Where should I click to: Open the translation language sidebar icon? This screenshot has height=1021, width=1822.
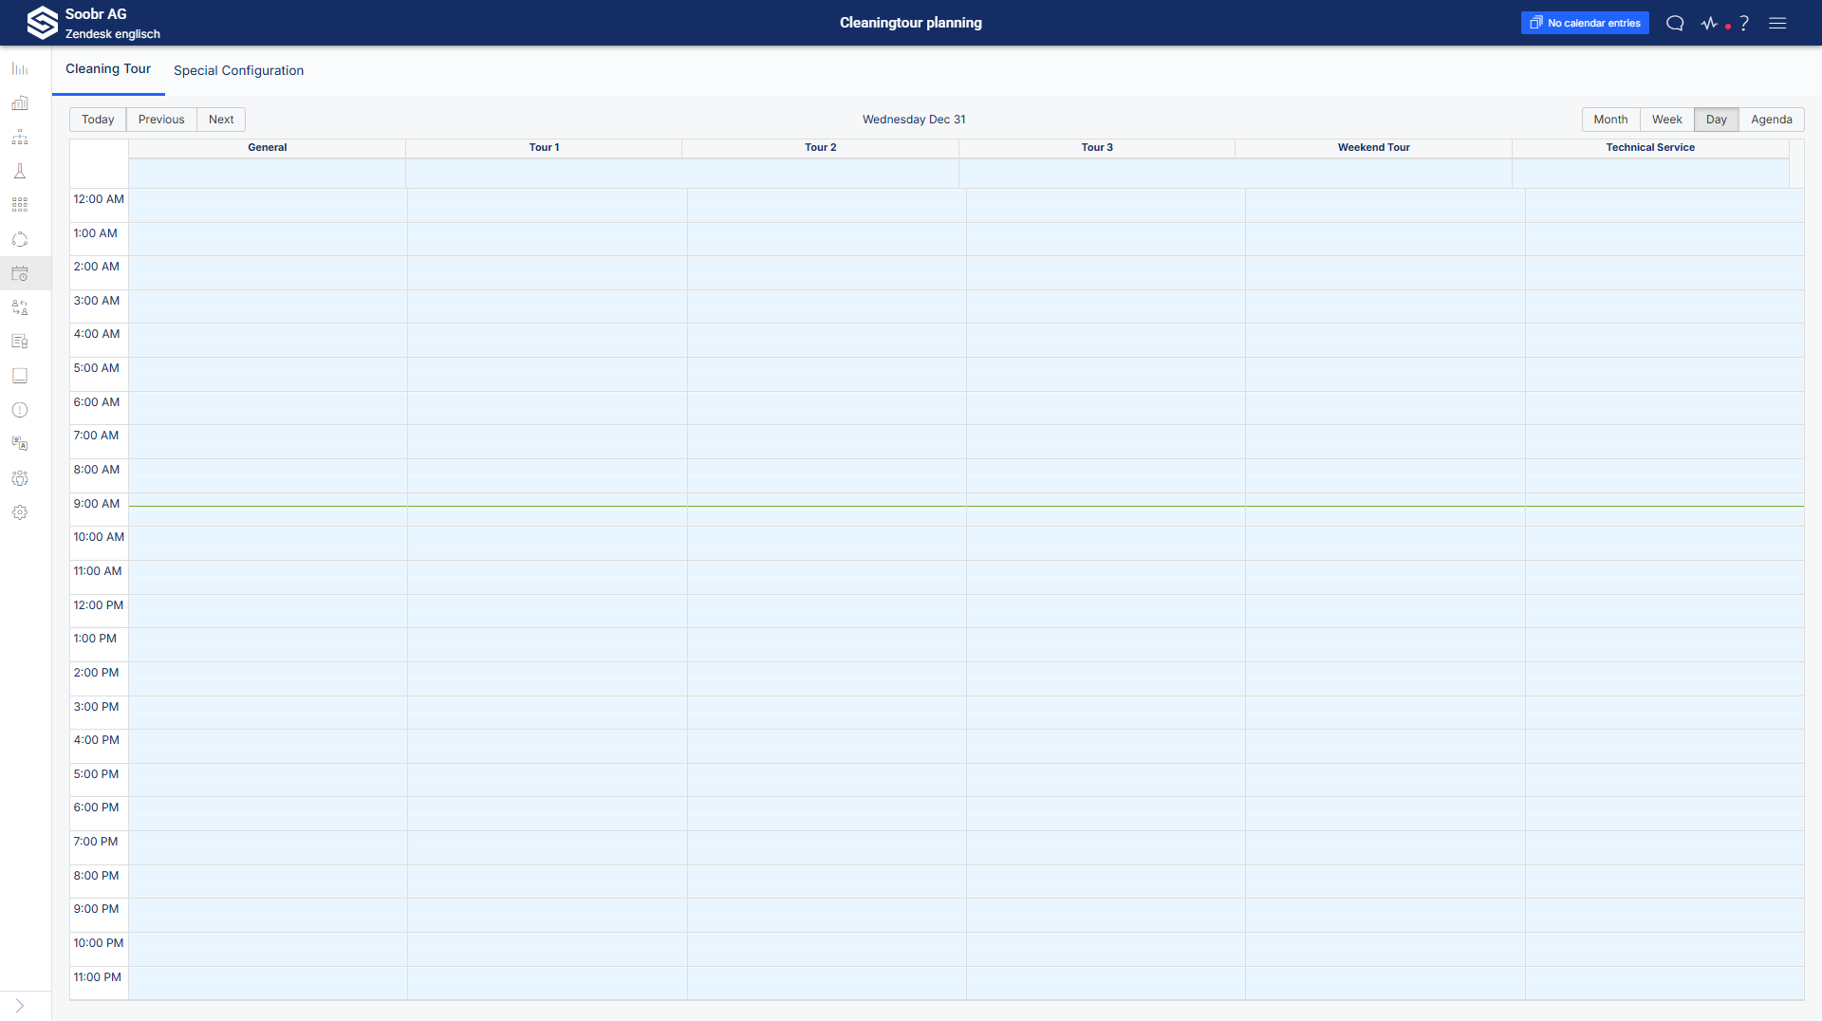click(20, 444)
